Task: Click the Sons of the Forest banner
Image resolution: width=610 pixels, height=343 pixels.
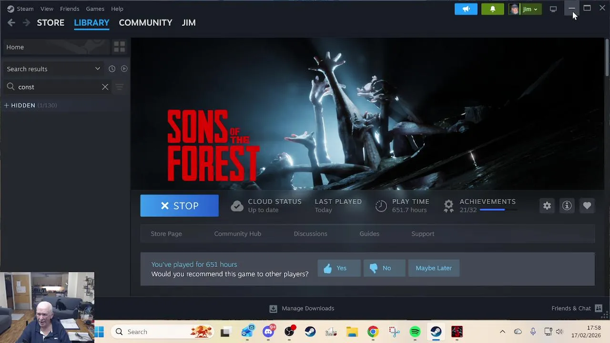Action: point(367,114)
